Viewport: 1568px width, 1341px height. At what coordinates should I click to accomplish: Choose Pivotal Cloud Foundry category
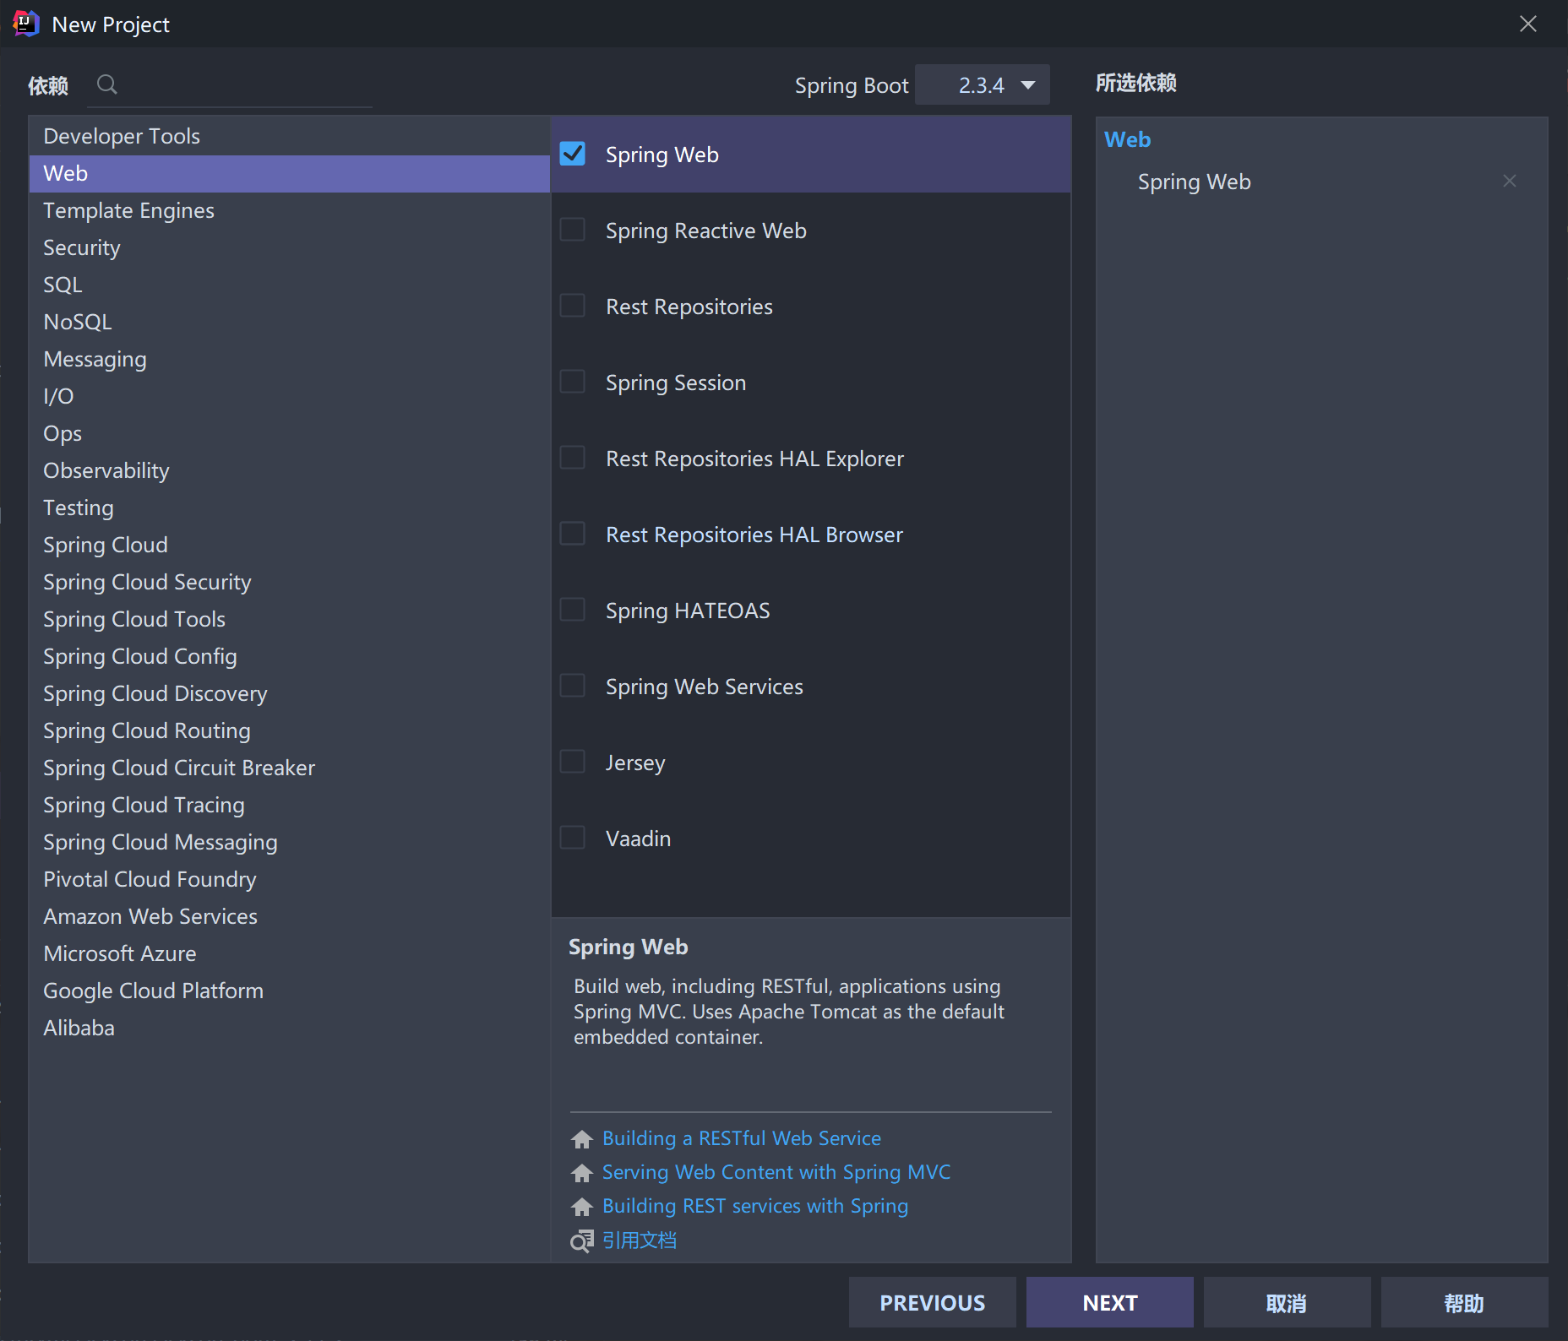tap(289, 879)
